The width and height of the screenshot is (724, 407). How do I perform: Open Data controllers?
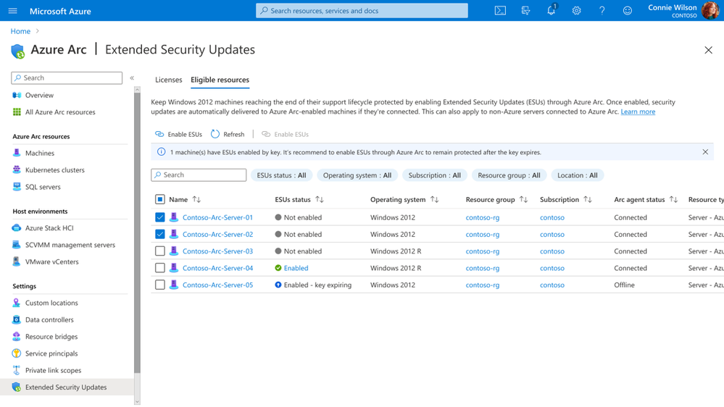click(x=49, y=320)
